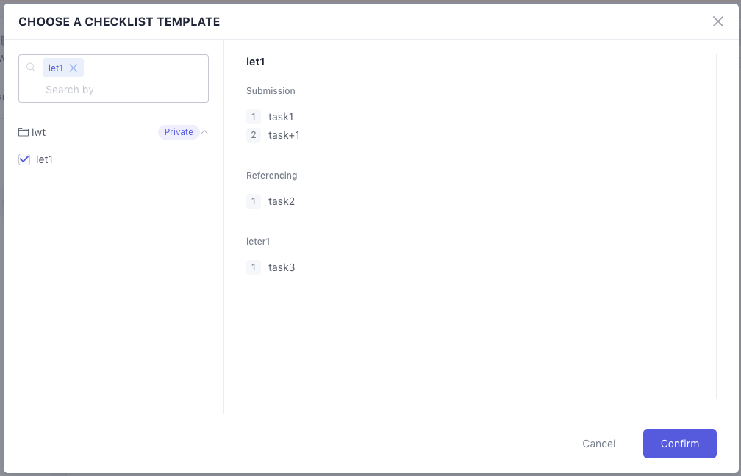Click the Referencing section heading

click(x=272, y=176)
